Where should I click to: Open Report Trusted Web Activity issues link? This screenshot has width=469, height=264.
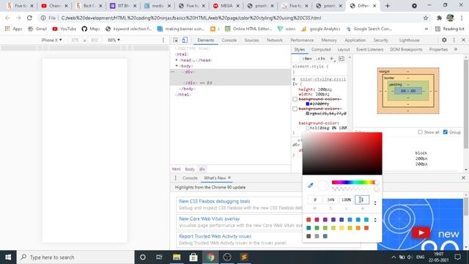pyautogui.click(x=215, y=236)
